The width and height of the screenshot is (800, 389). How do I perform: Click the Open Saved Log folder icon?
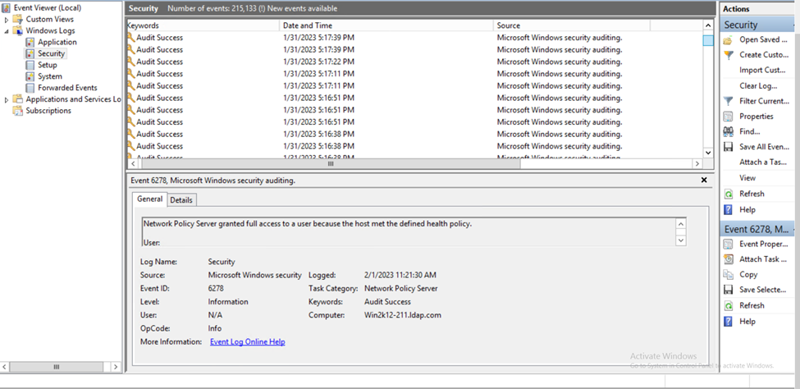pos(728,39)
